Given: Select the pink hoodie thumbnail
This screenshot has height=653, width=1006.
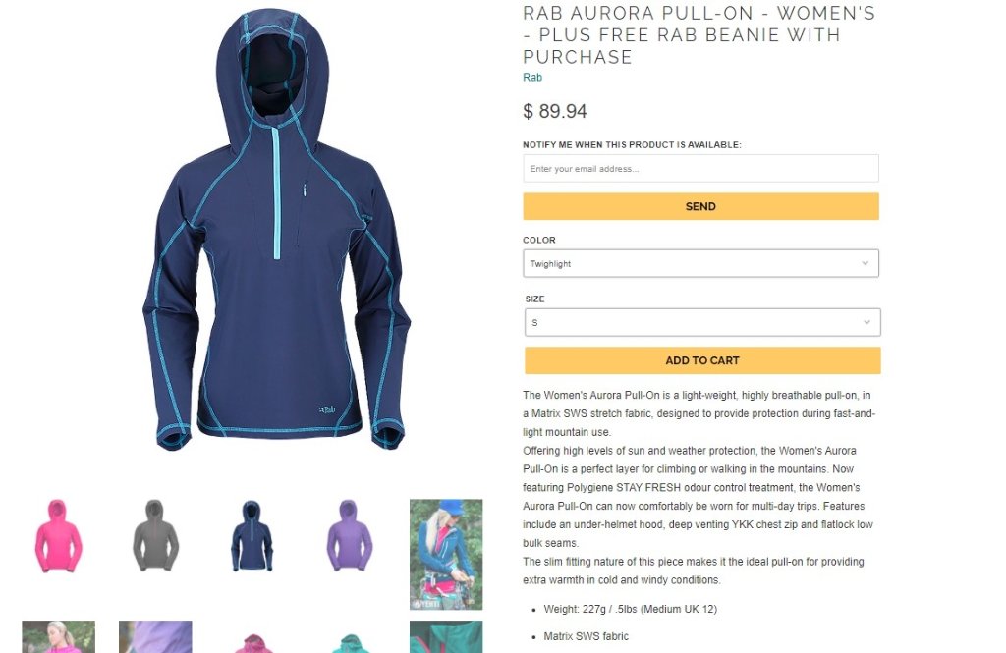Looking at the screenshot, I should (x=58, y=535).
